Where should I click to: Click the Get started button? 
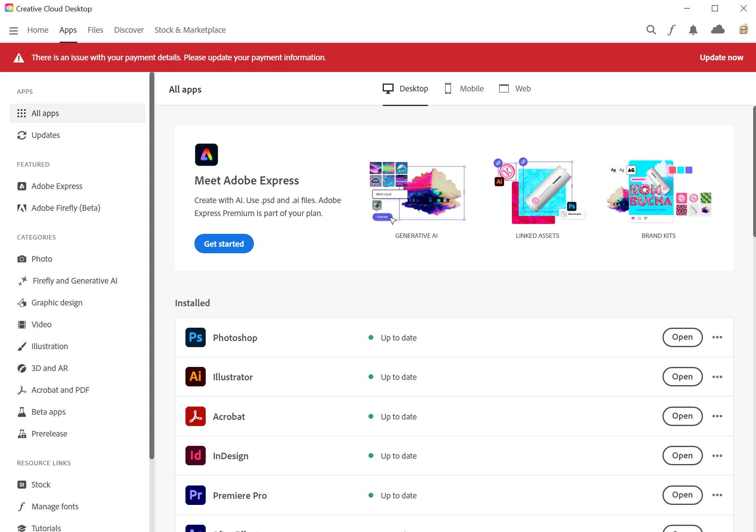click(x=224, y=244)
